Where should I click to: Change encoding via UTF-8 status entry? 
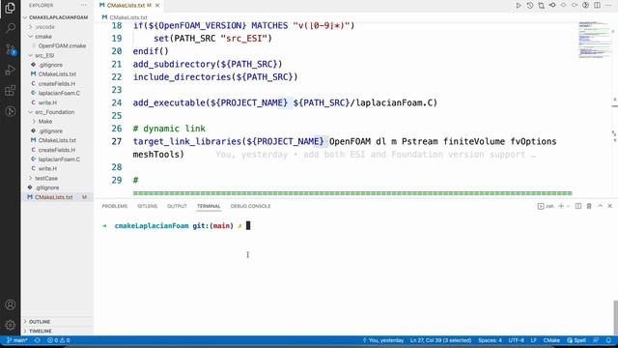(x=517, y=340)
